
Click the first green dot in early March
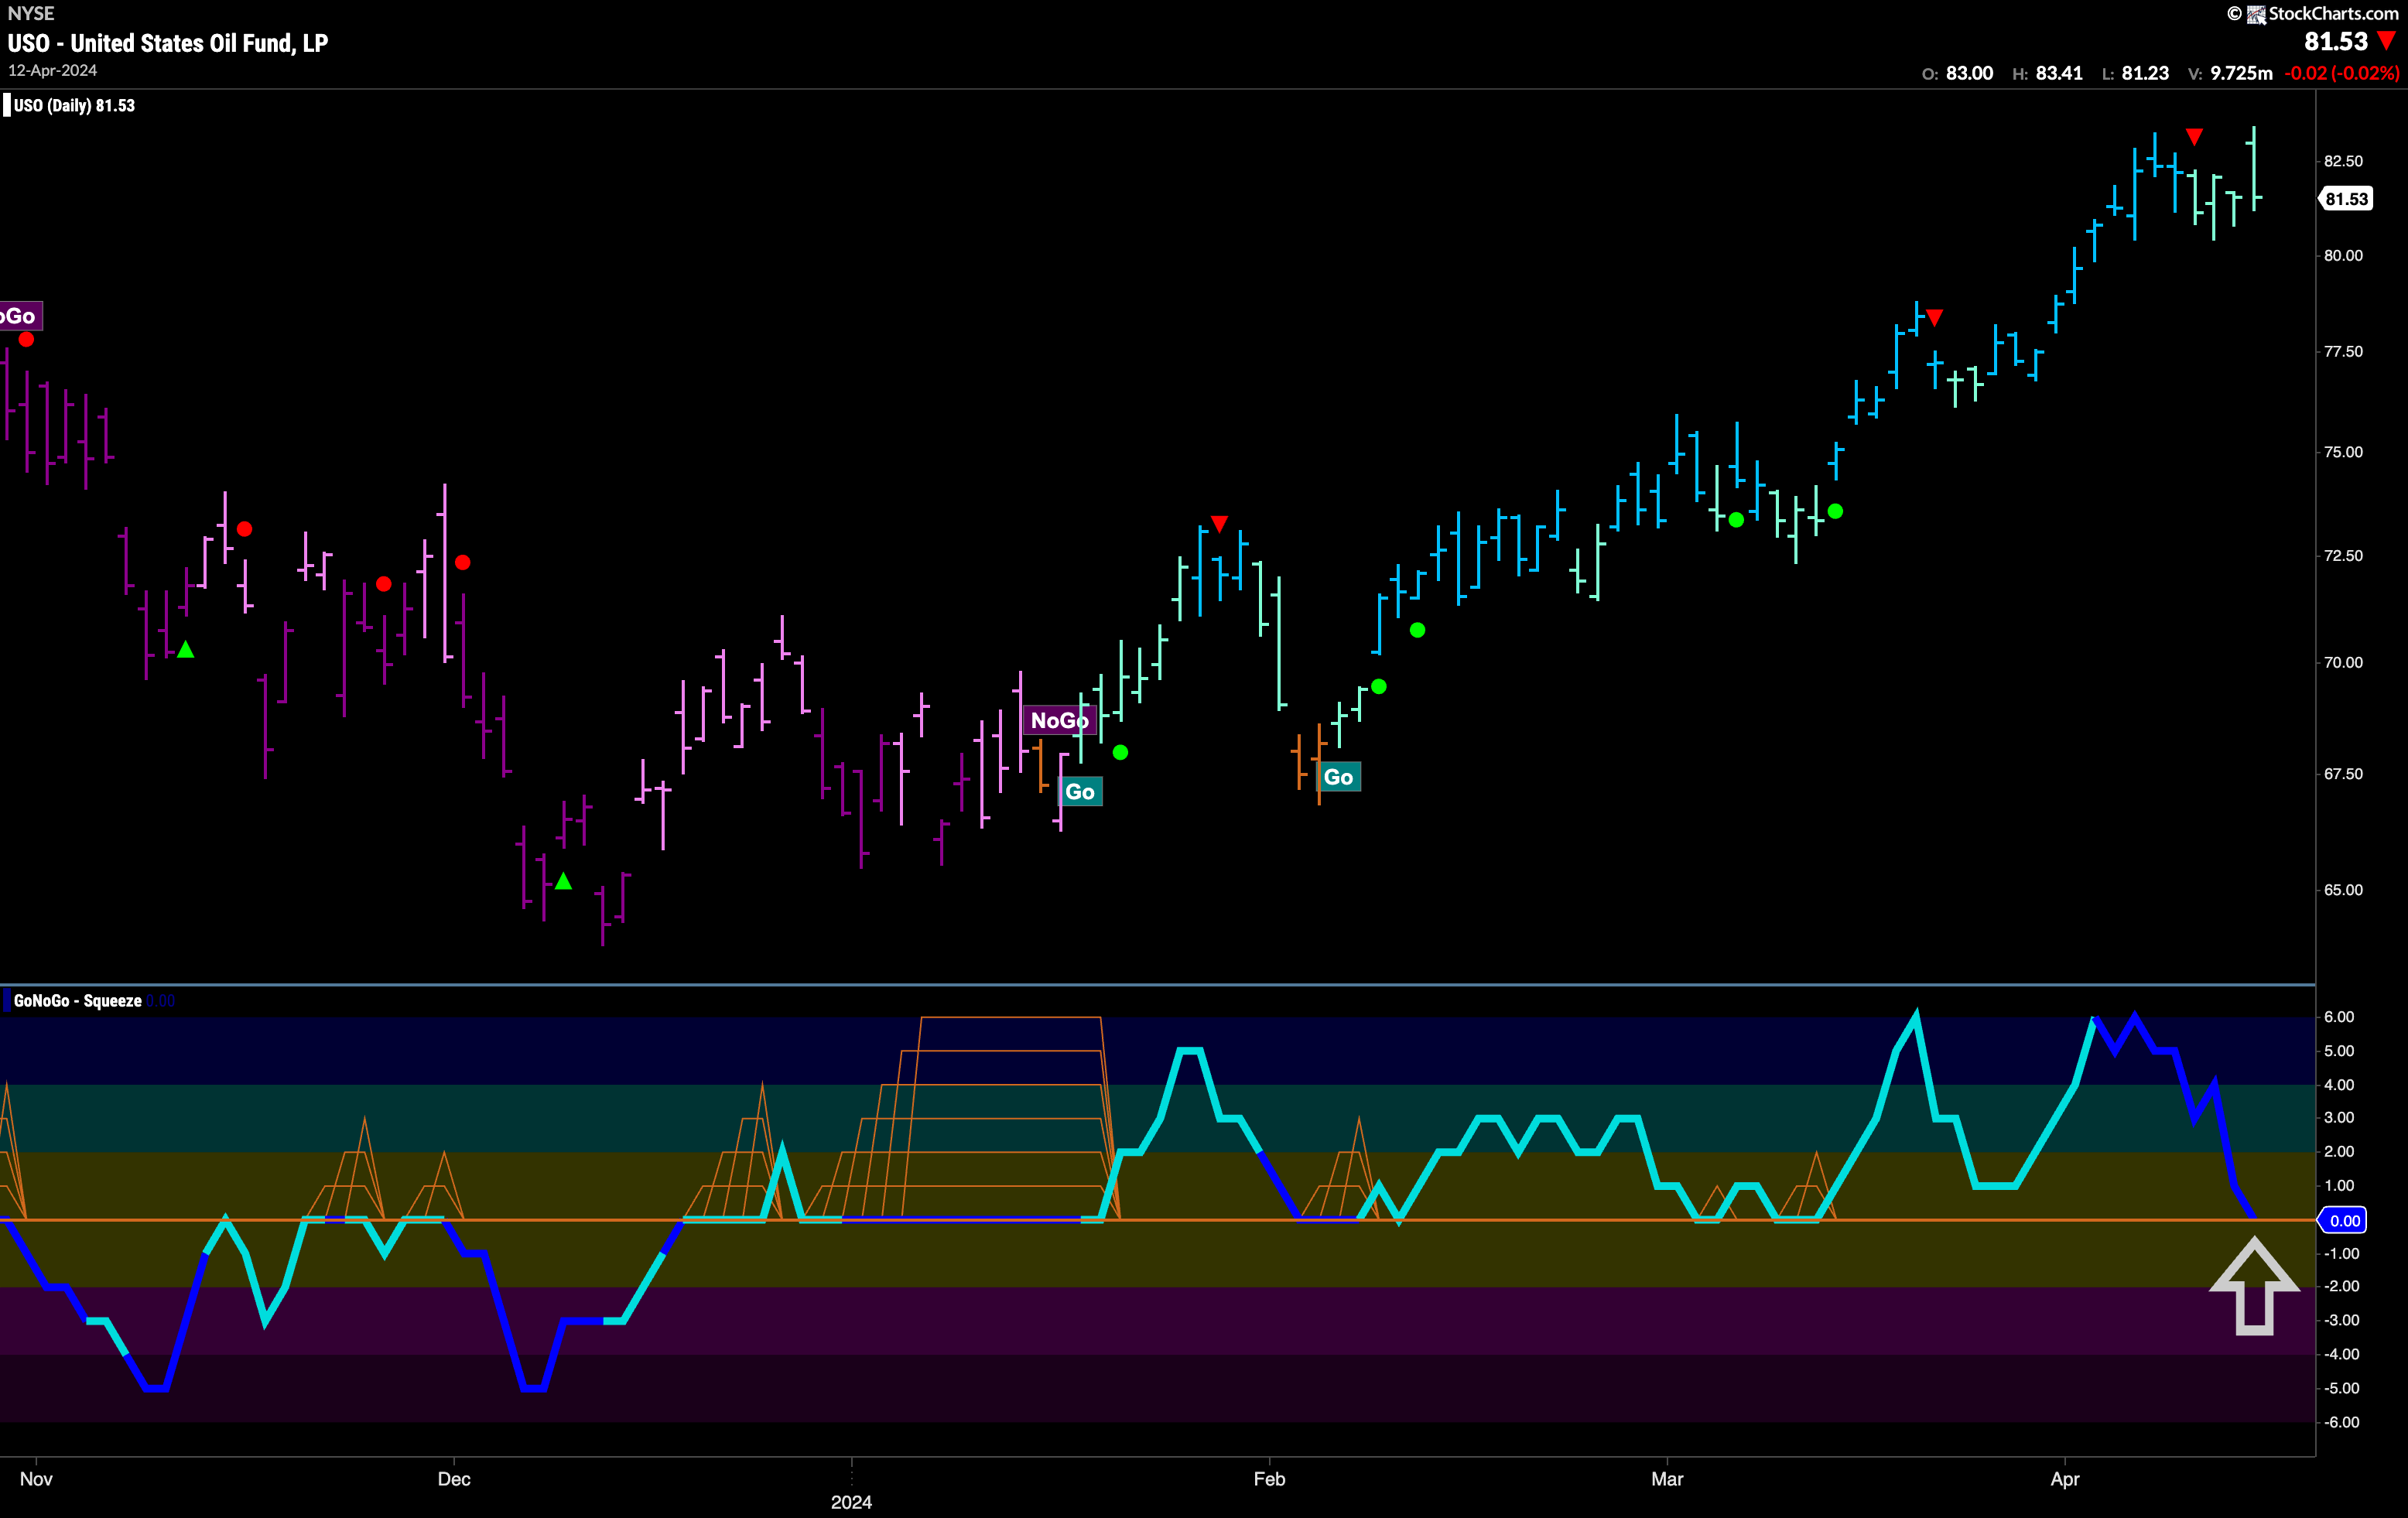[1736, 520]
